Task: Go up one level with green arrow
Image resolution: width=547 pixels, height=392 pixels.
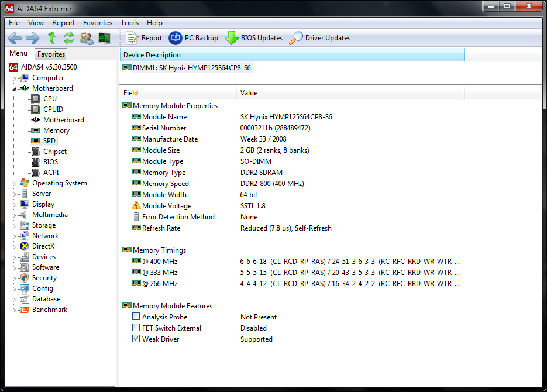Action: (x=51, y=37)
